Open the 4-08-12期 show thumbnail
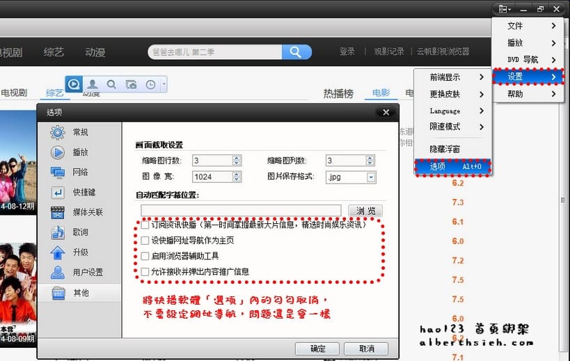 [18, 163]
